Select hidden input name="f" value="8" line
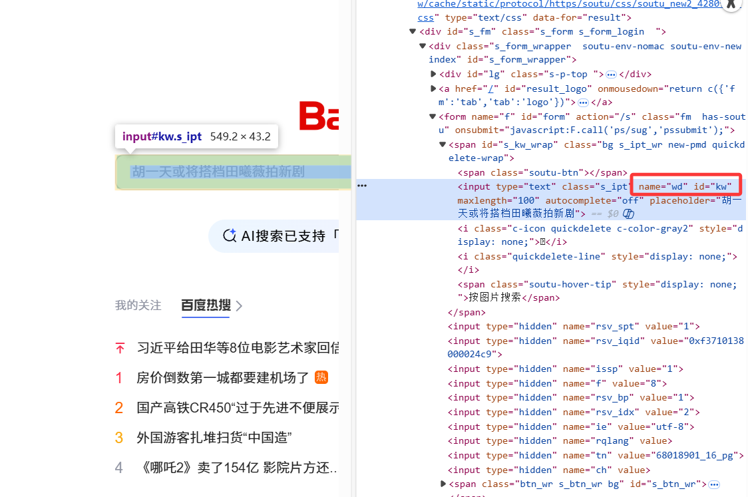The width and height of the screenshot is (748, 497). [557, 383]
